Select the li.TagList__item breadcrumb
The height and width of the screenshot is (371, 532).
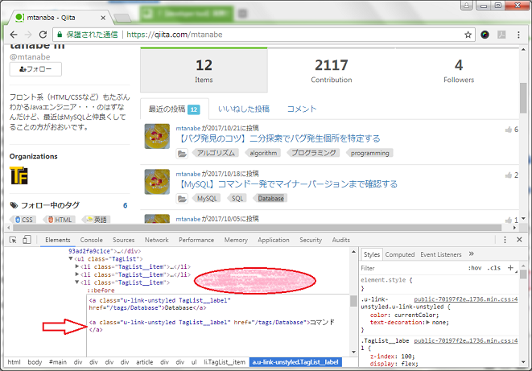225,362
